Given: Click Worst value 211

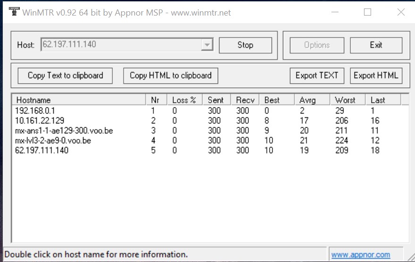Looking at the screenshot, I should click(341, 131).
